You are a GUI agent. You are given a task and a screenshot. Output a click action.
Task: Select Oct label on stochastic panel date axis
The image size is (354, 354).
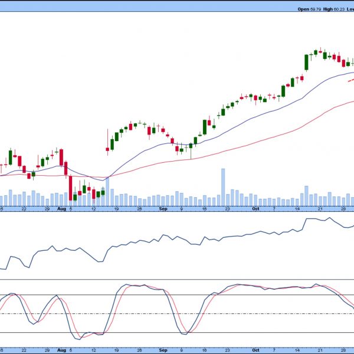click(255, 350)
